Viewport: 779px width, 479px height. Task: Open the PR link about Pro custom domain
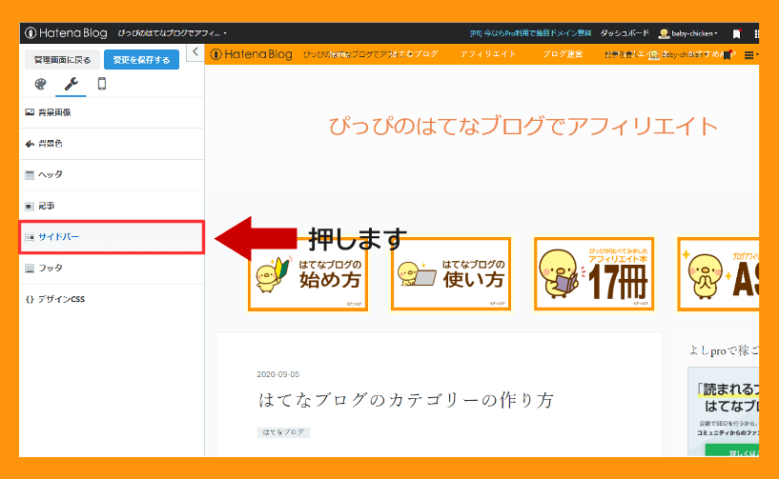(x=530, y=33)
